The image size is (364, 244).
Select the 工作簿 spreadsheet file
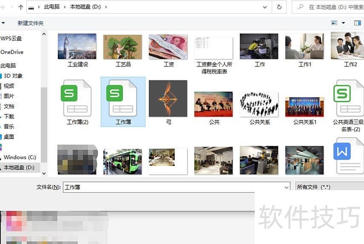123,101
